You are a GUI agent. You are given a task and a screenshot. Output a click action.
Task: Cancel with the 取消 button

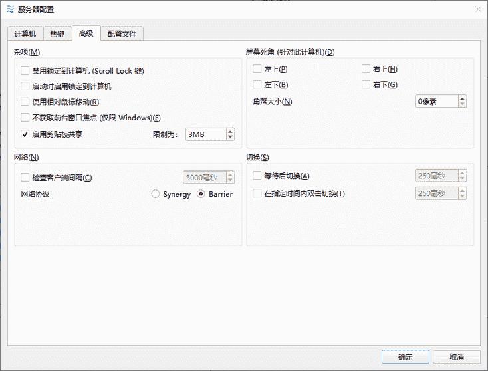pyautogui.click(x=457, y=356)
